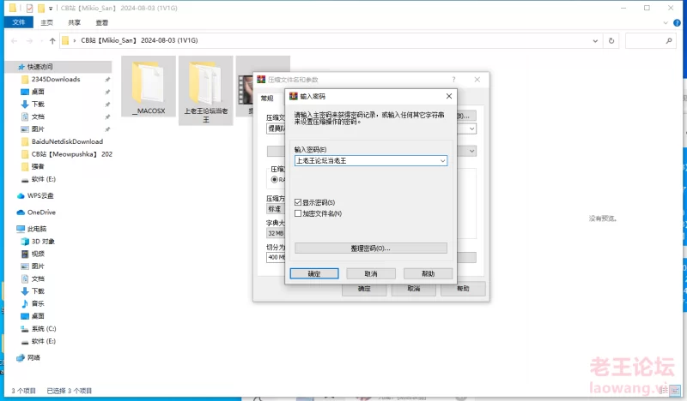687x401 pixels.
Task: Open the 常规 tab in archive dialog
Action: click(267, 98)
